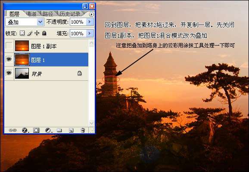Create a new layer group folder
Viewport: 249px width, 172px height.
pos(59,130)
